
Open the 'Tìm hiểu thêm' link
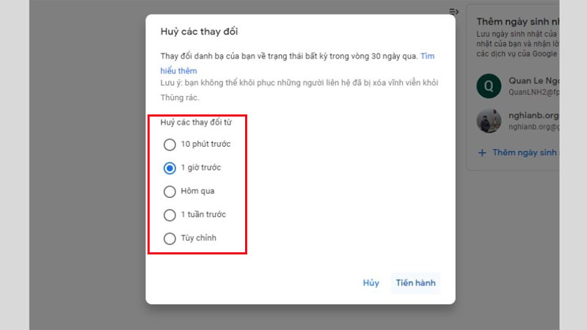point(428,56)
